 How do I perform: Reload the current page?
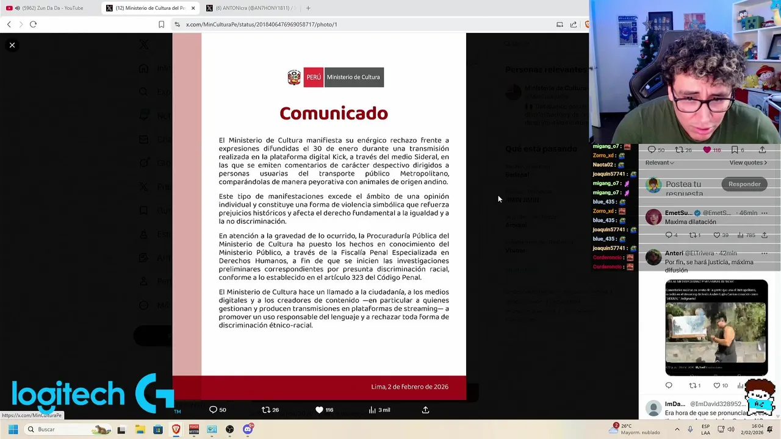33,24
